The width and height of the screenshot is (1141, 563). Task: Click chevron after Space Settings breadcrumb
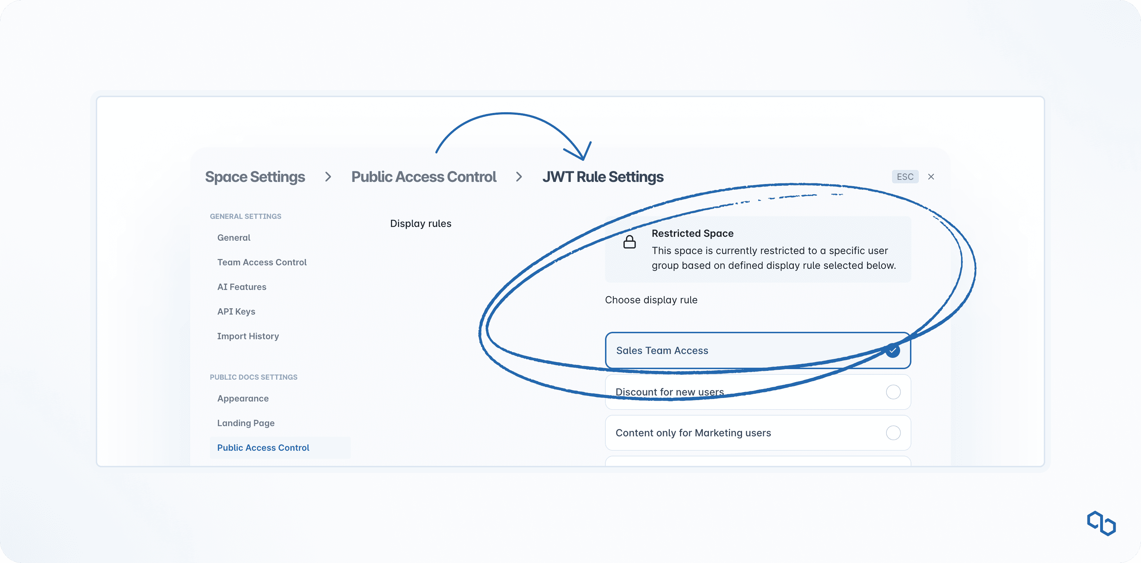tap(328, 177)
